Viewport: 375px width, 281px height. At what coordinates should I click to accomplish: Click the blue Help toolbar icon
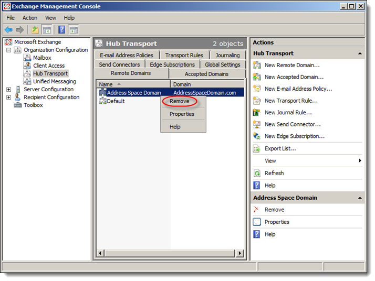(61, 30)
